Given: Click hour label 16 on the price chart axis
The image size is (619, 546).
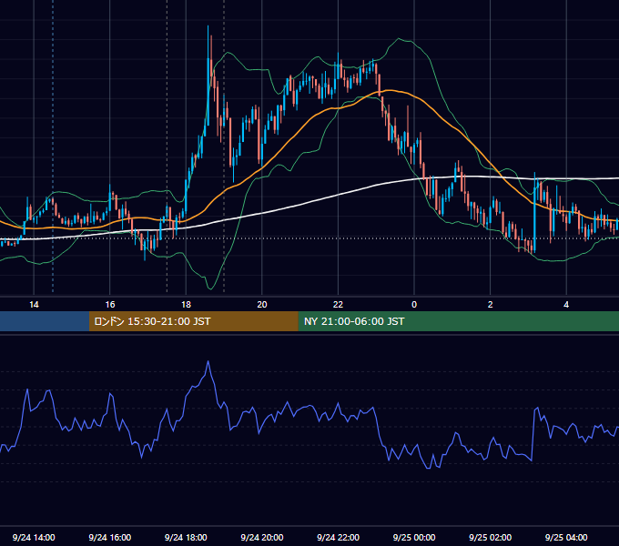Looking at the screenshot, I should 110,304.
